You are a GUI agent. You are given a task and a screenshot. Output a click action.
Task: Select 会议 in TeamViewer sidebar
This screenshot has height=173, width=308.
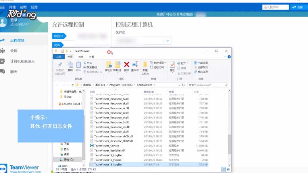pyautogui.click(x=14, y=51)
